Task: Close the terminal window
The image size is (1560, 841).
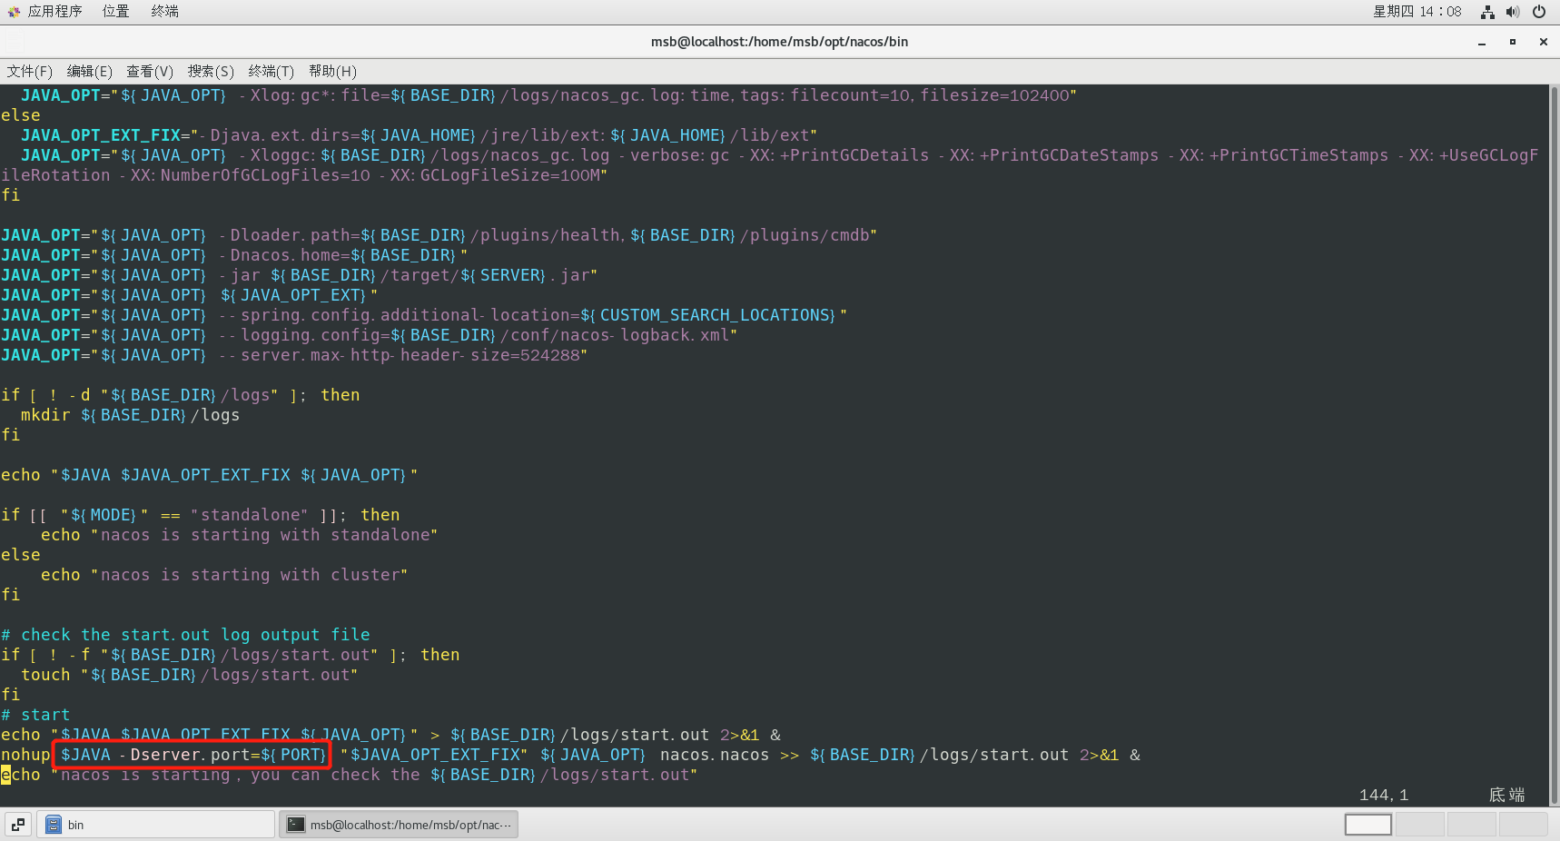Action: click(1543, 42)
